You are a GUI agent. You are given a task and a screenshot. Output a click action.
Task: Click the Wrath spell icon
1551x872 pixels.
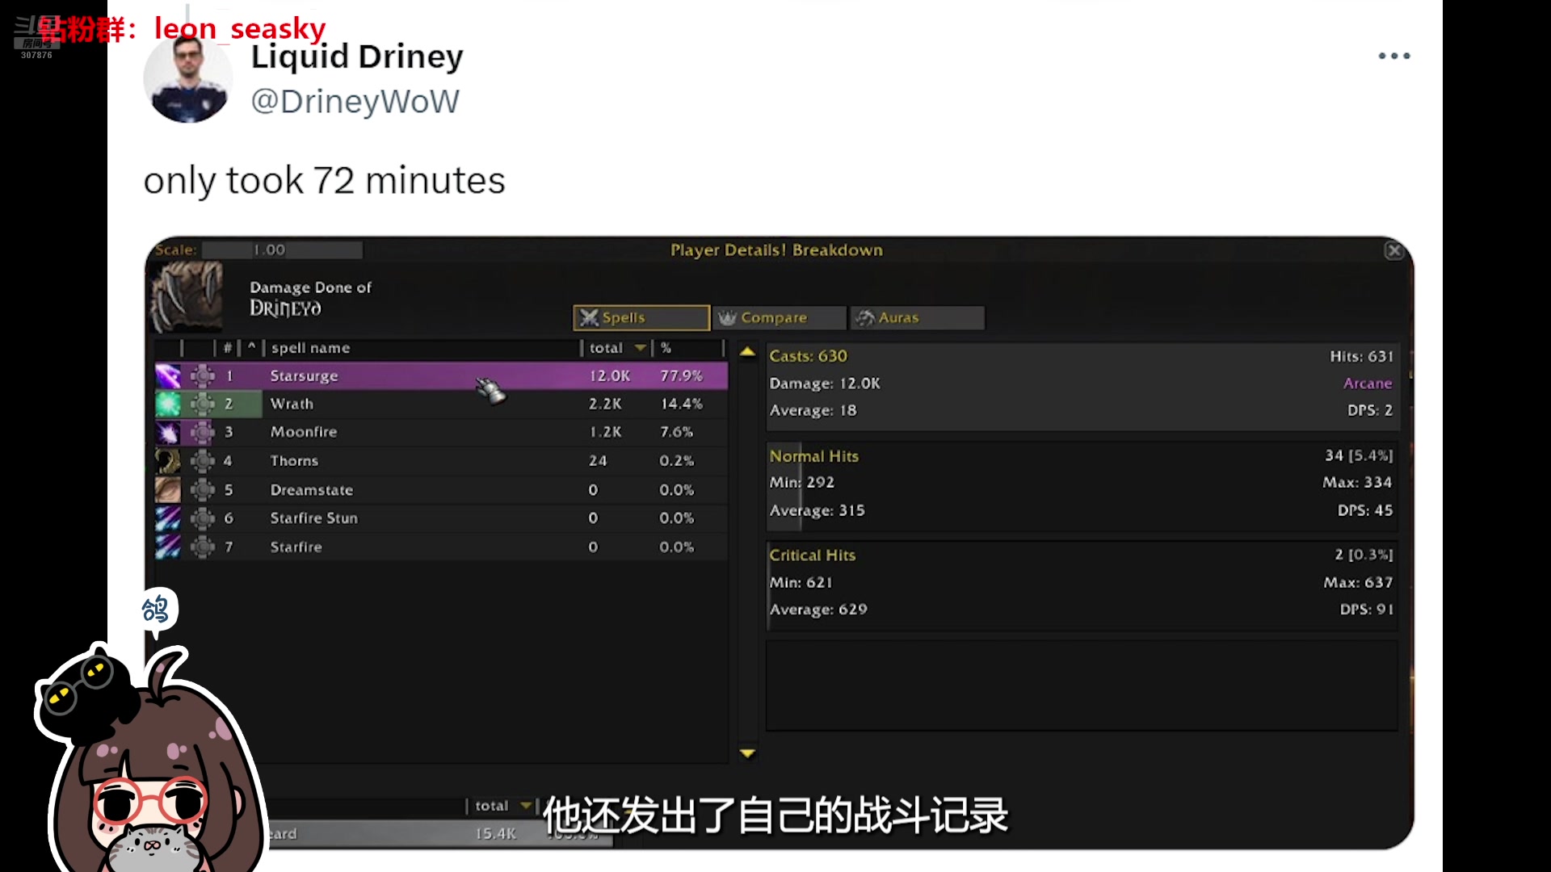(x=168, y=405)
